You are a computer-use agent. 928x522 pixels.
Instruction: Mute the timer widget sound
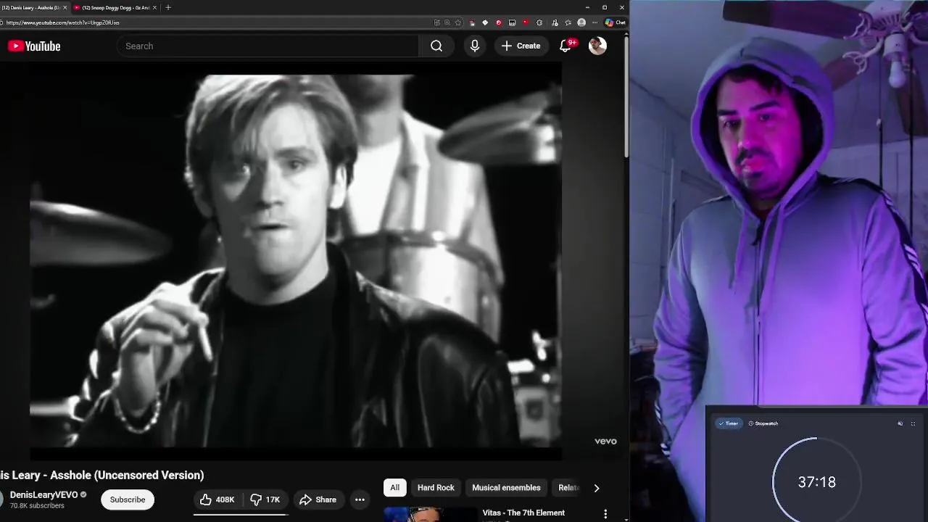coord(900,423)
